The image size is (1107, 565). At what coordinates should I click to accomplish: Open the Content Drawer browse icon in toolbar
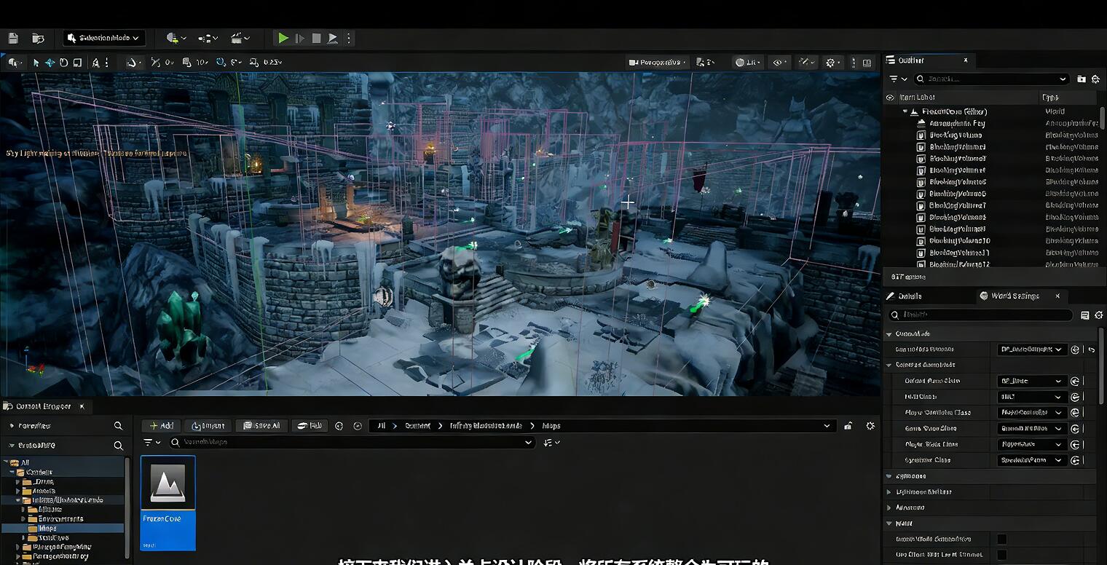(x=38, y=38)
